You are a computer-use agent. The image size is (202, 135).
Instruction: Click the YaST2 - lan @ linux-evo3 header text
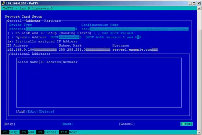tap(28, 8)
